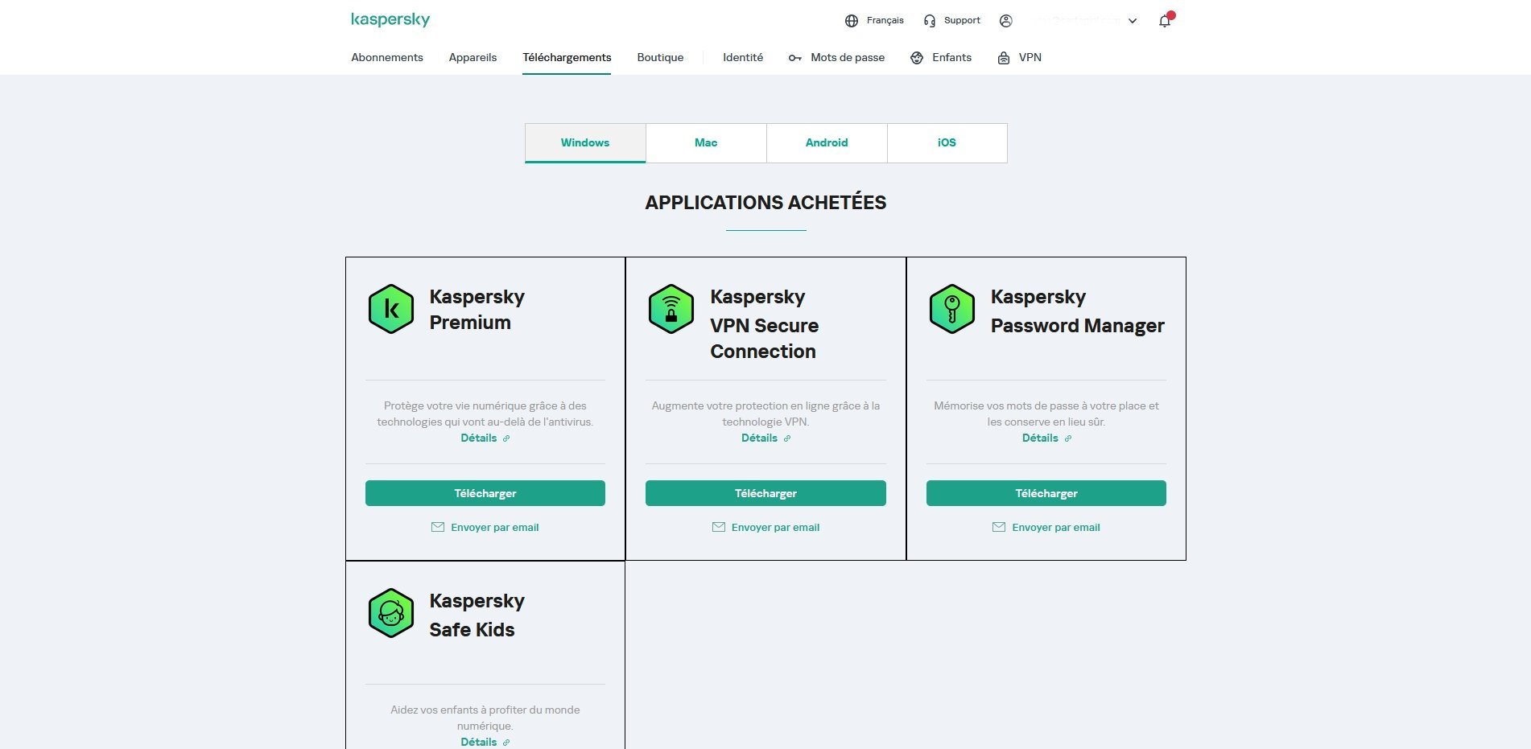Image resolution: width=1531 pixels, height=749 pixels.
Task: Click the Kaspersky Safe Kids title
Action: tap(477, 615)
